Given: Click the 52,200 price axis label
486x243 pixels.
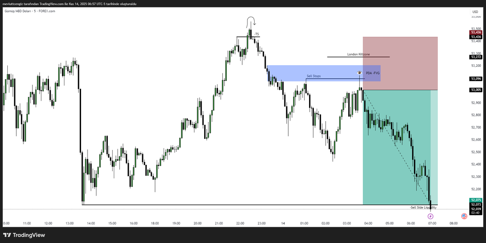Looking at the screenshot, I should coord(475,189).
